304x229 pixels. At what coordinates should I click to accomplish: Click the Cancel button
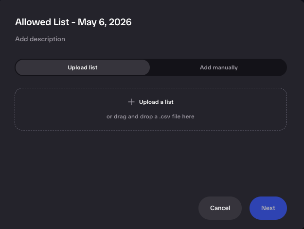(x=220, y=208)
